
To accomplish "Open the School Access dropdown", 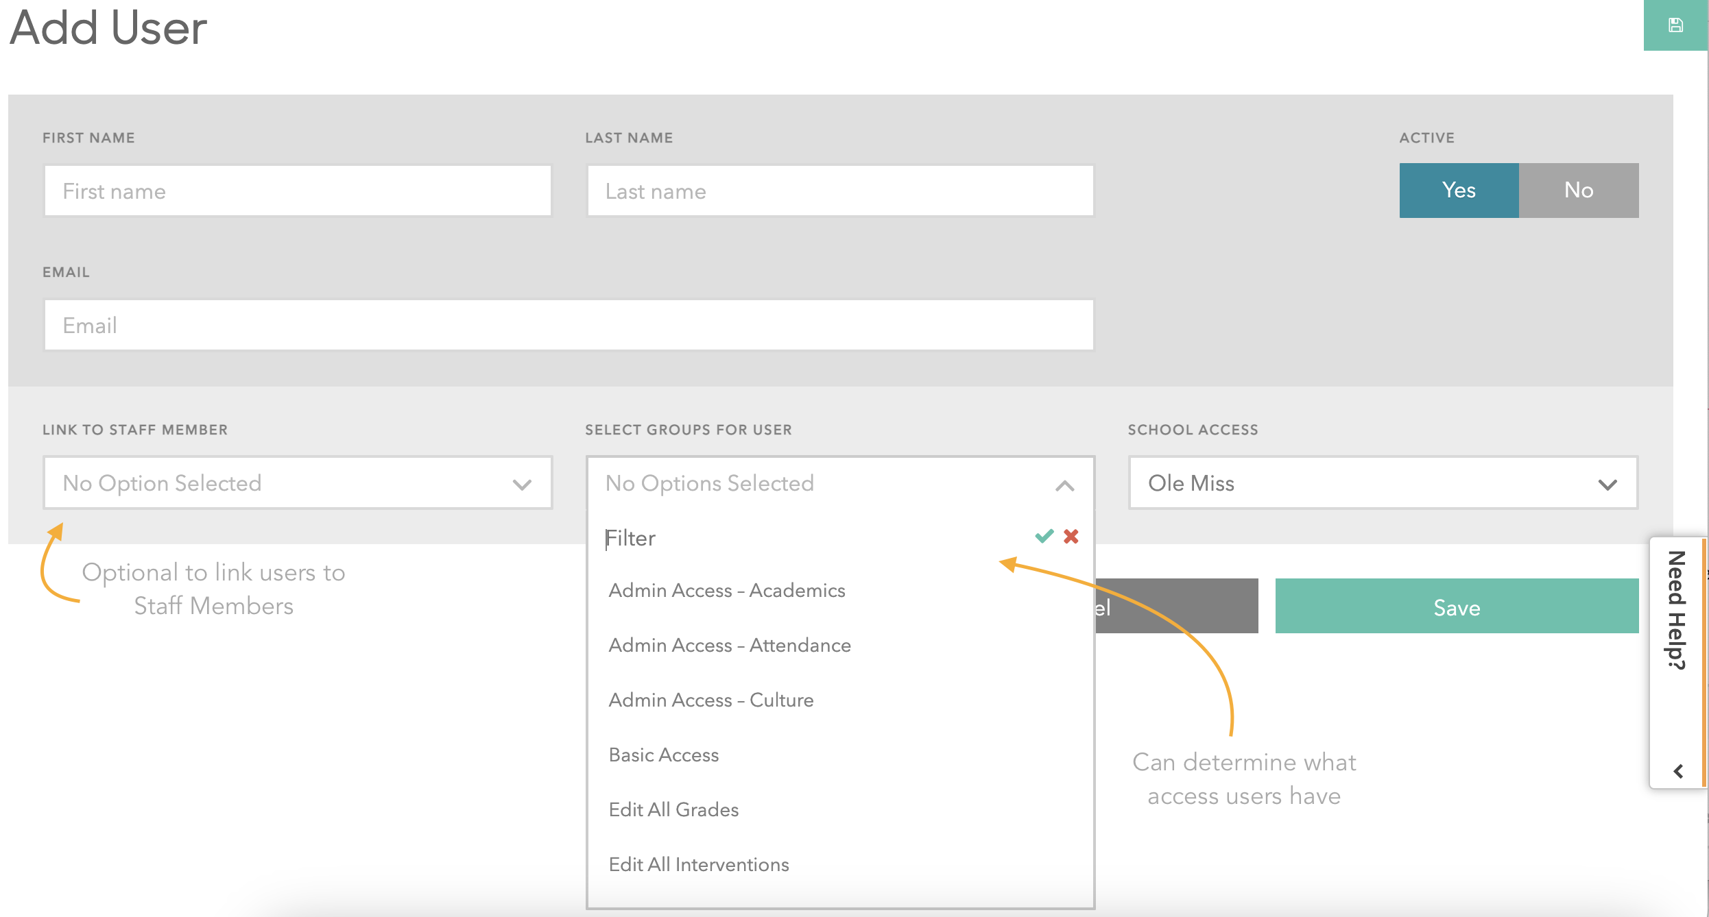I will pos(1383,483).
